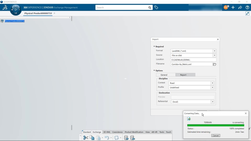Close the Import dialog
251x141 pixels.
[x=218, y=39]
